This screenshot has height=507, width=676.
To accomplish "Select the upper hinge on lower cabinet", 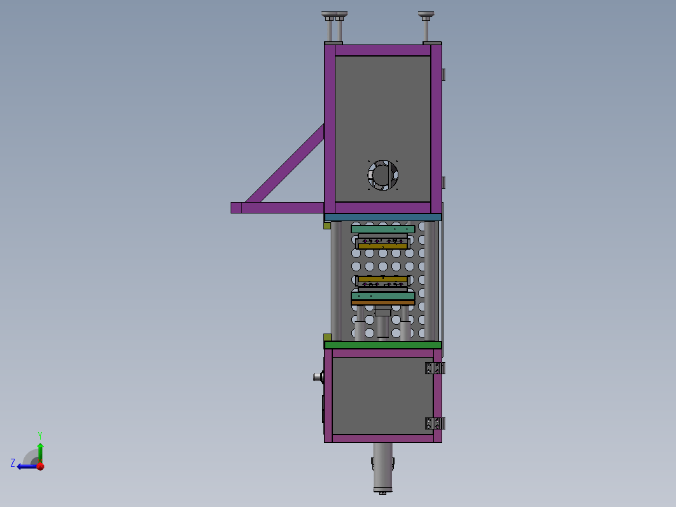I will (435, 368).
